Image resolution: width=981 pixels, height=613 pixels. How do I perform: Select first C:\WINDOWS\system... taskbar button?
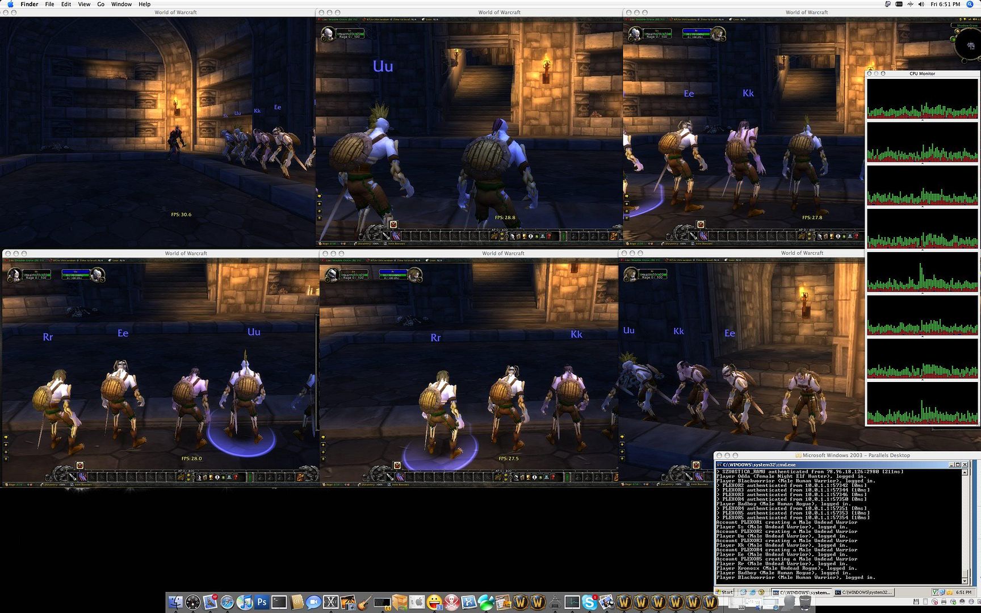pyautogui.click(x=802, y=592)
